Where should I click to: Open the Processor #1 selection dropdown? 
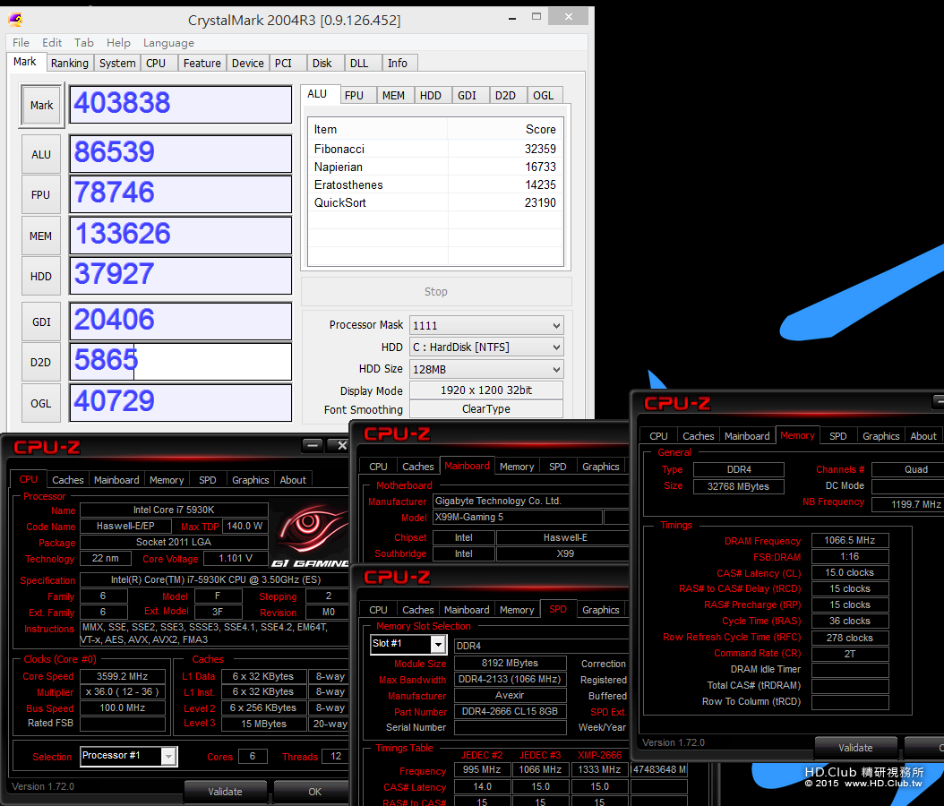coord(167,756)
